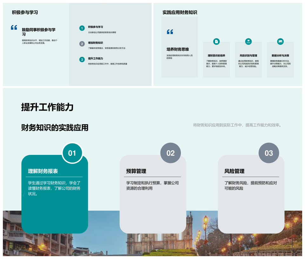Click the teal 01 circle badge
Screen dimensions: 305x259
[x=72, y=153]
